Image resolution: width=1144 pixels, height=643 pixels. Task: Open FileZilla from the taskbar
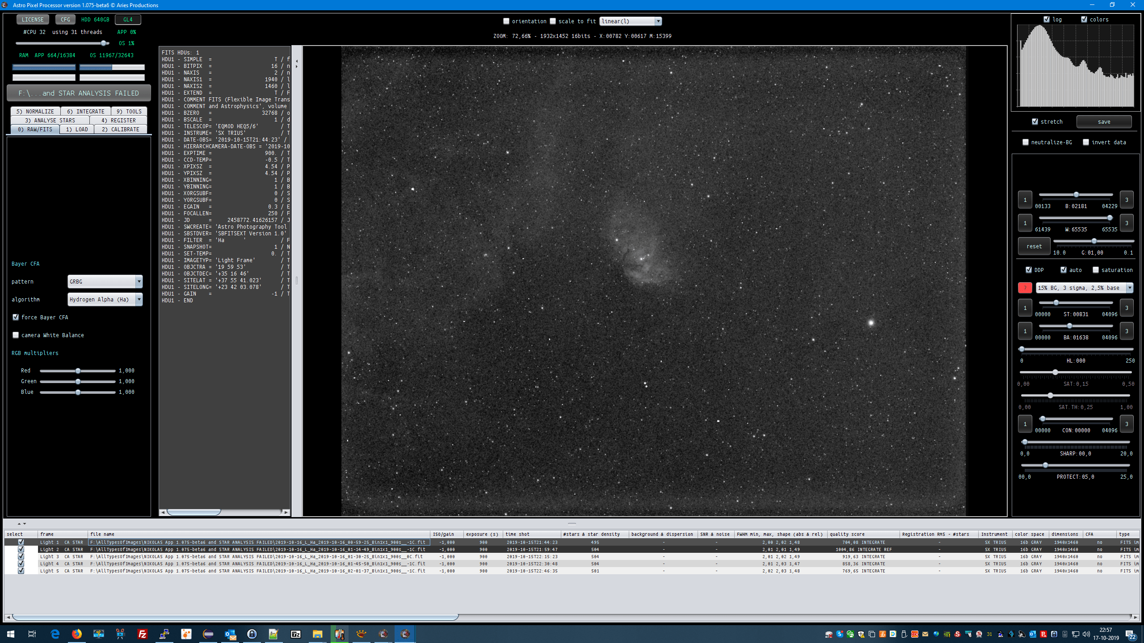[143, 634]
